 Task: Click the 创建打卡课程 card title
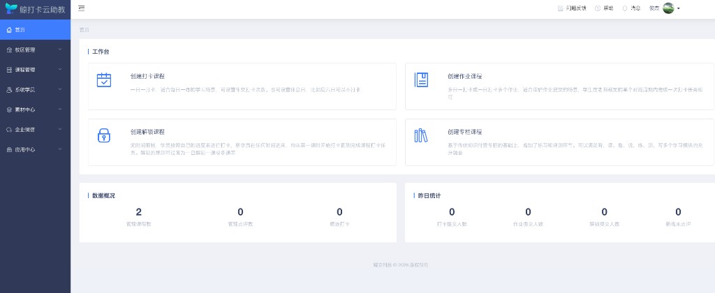tap(147, 76)
